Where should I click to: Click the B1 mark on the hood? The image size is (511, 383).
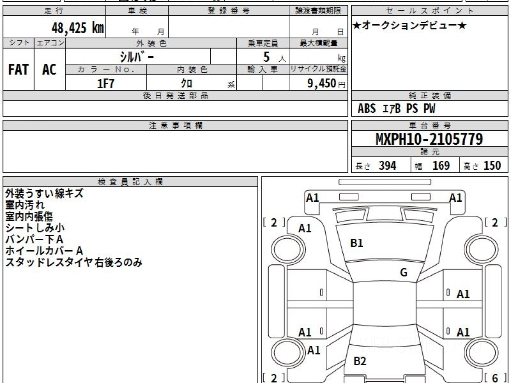(x=356, y=243)
